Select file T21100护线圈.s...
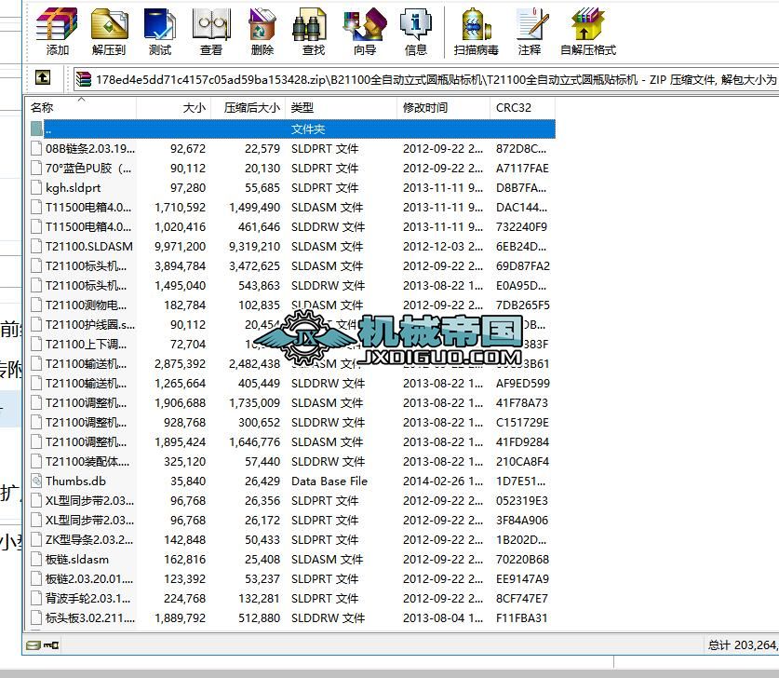779x678 pixels. [292, 325]
